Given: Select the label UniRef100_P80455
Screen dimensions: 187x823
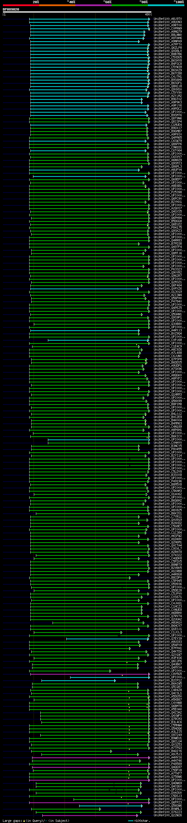Looking at the screenshot, I should [x=168, y=449].
